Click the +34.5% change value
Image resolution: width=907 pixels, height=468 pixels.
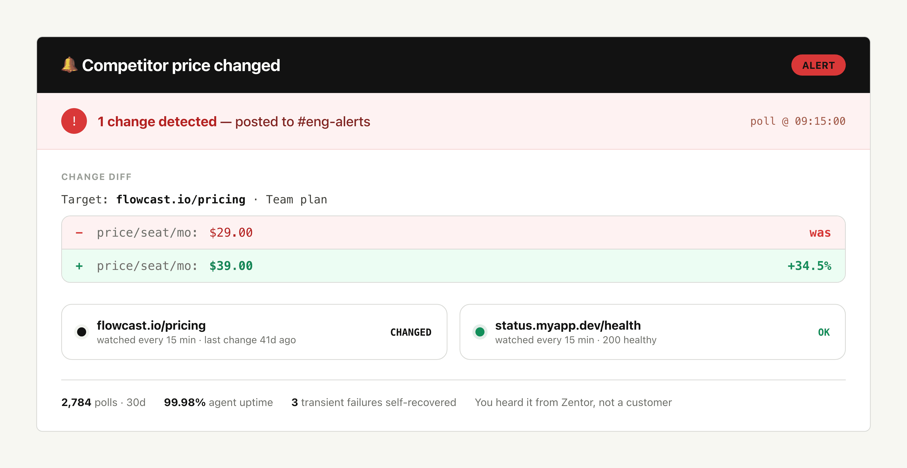[809, 266]
